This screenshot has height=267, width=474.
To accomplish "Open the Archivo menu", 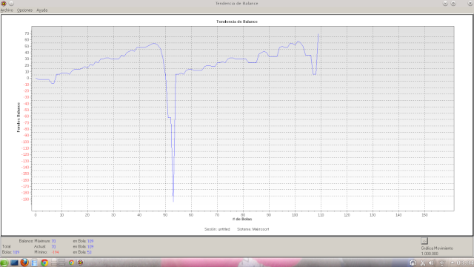I will pos(7,10).
